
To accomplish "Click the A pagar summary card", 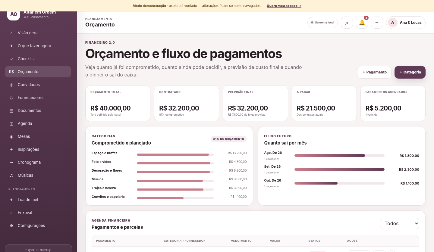I will pos(324,103).
